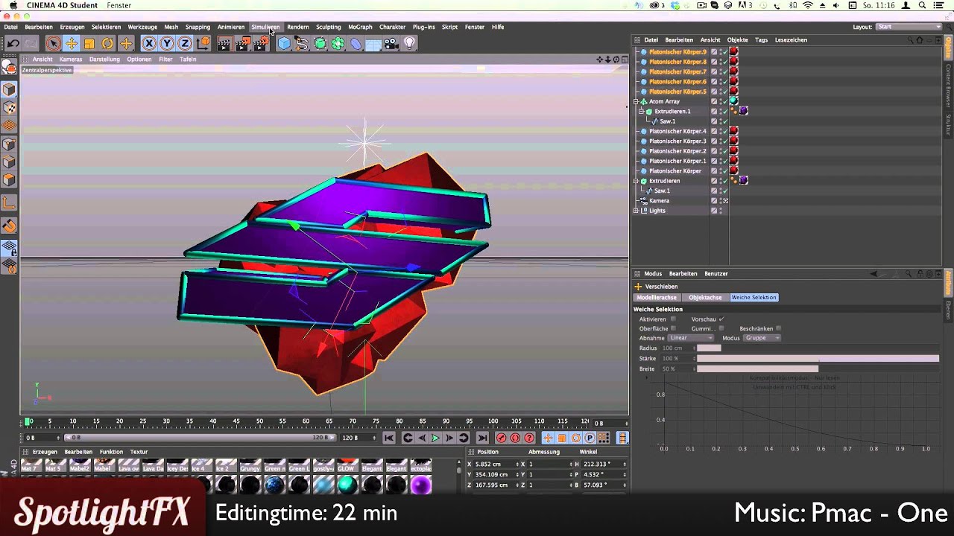Toggle autokeying red button

coord(515,438)
